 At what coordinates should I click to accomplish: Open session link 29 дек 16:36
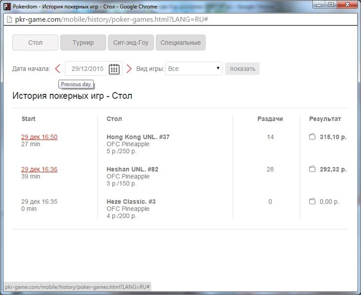coord(39,169)
